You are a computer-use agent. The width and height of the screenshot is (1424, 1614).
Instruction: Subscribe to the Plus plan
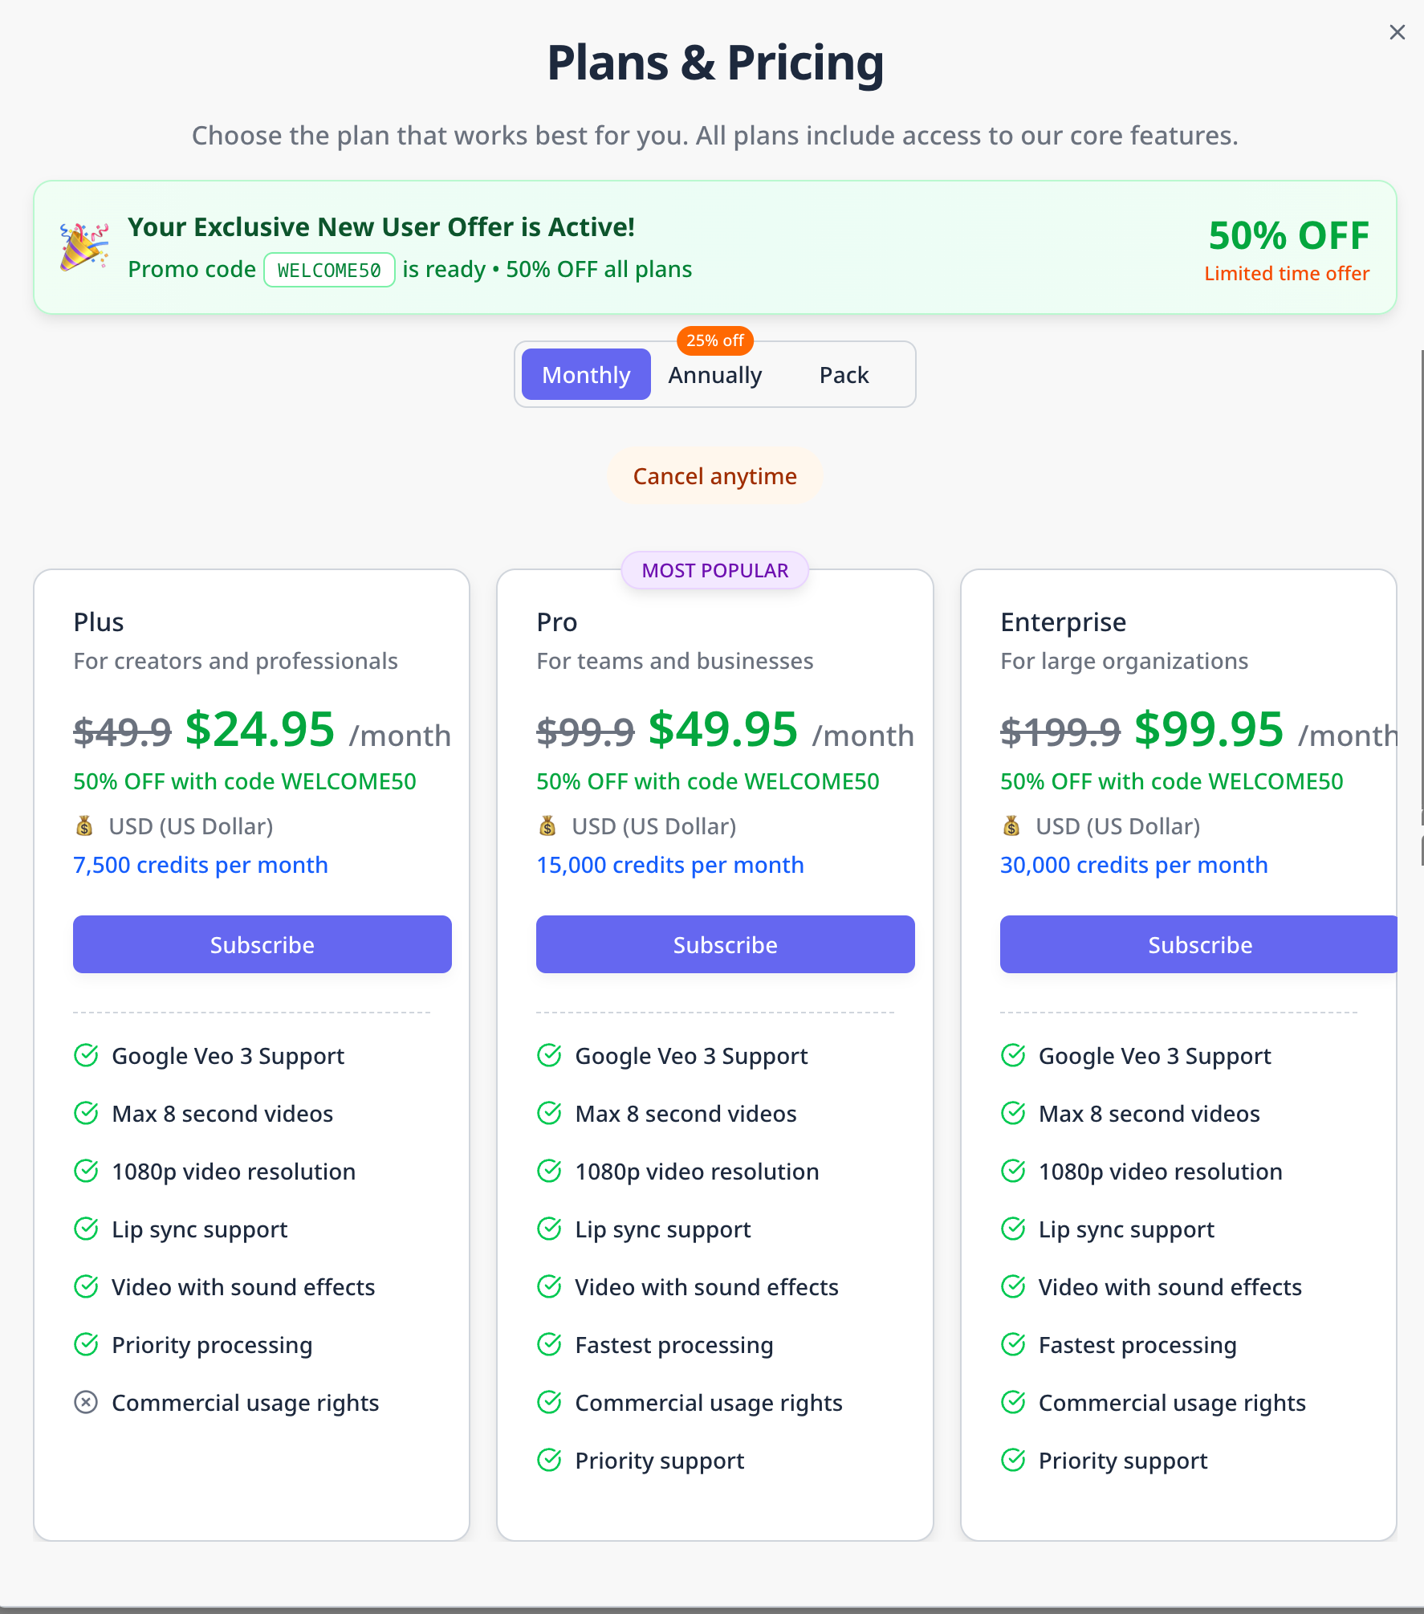click(x=262, y=944)
